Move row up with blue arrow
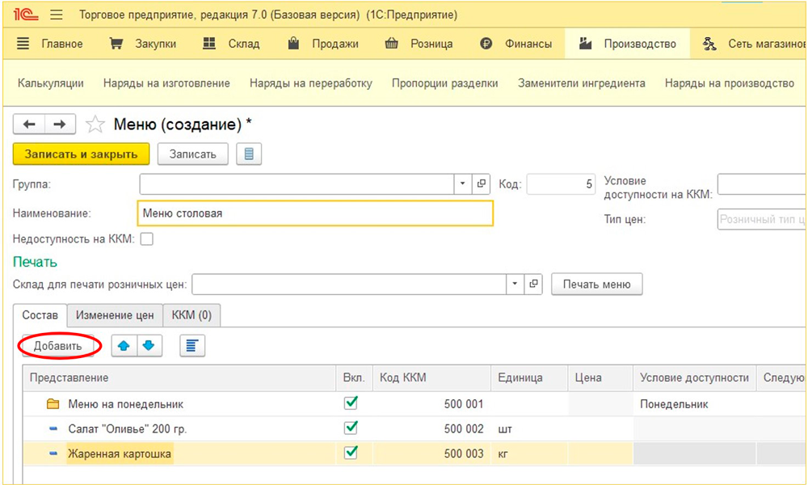The image size is (808, 485). point(124,346)
